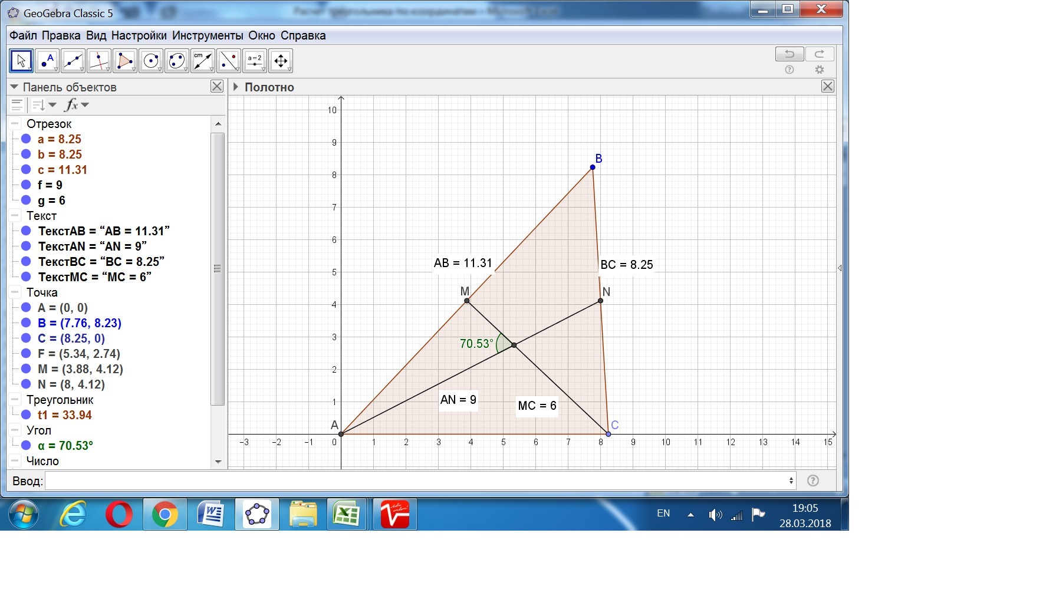Screen dimensions: 1046x612
Task: Expand the Полотно style bar triangle
Action: 236,87
